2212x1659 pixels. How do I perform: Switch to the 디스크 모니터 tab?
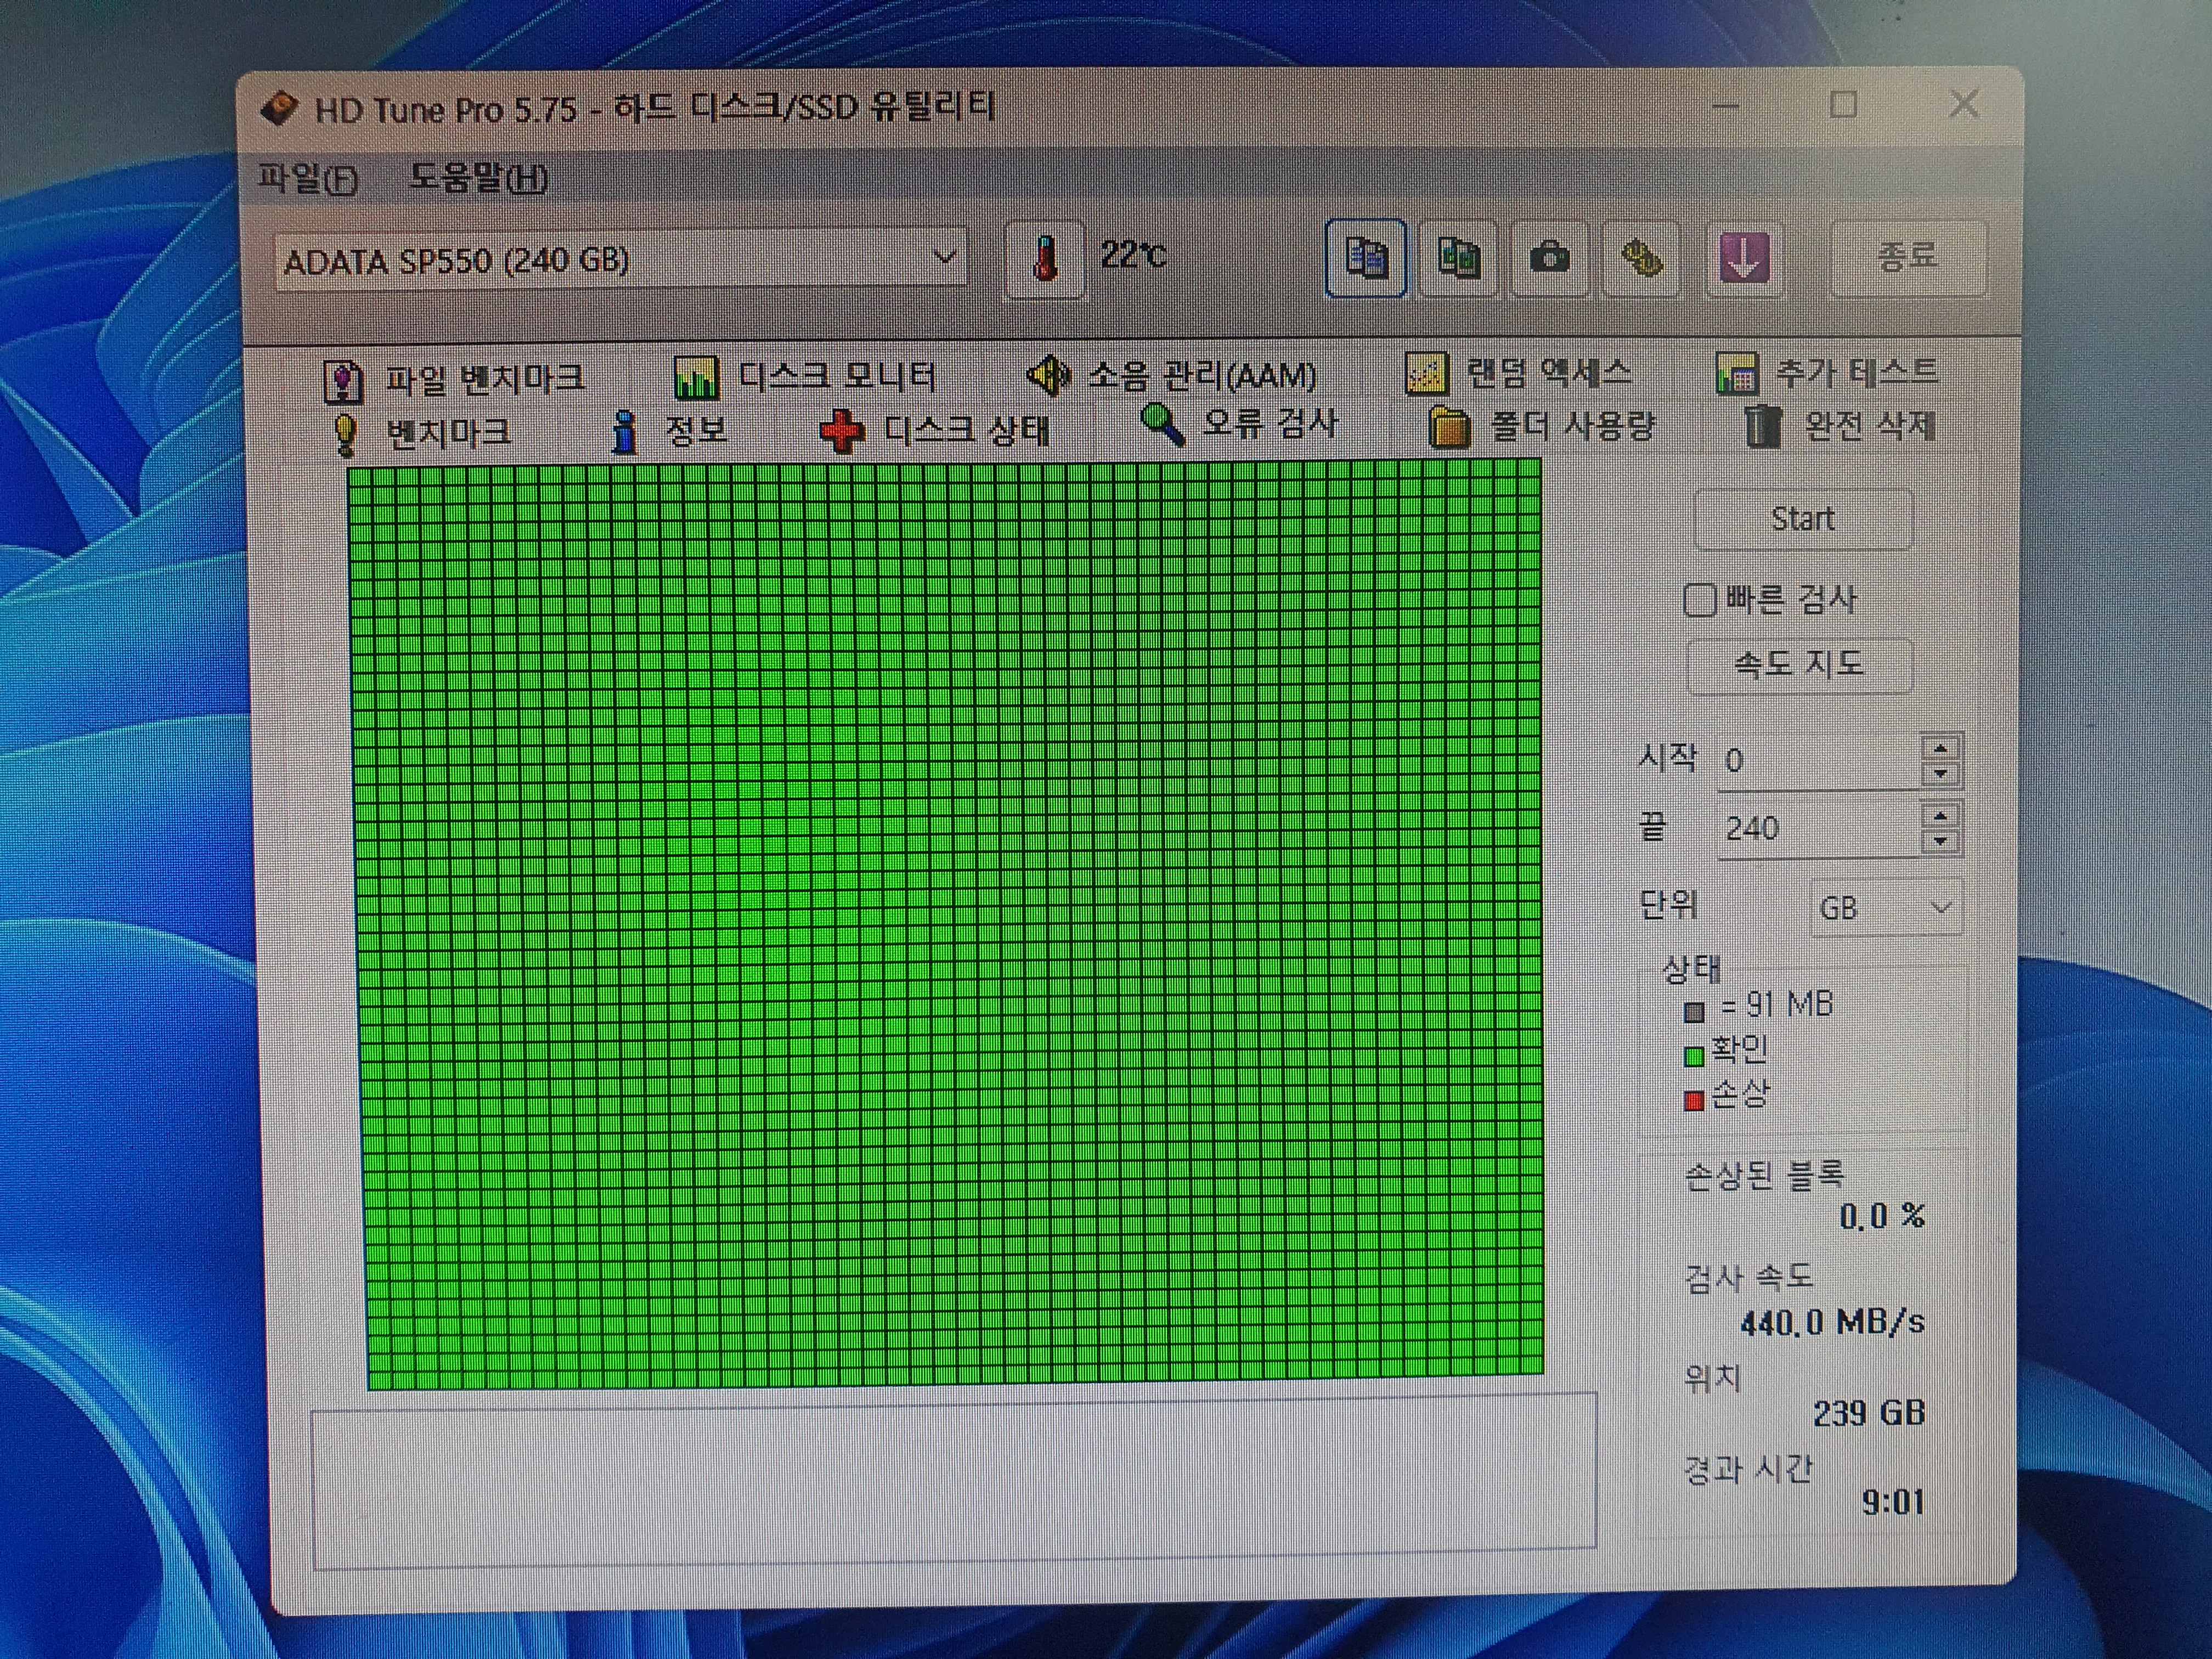pos(805,377)
